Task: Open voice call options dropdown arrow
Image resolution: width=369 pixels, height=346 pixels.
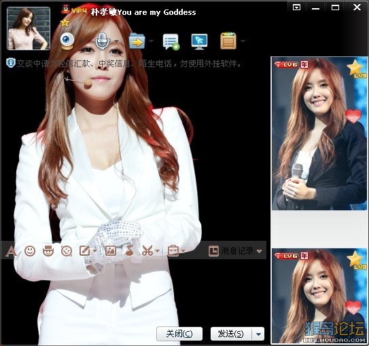Action: point(116,41)
